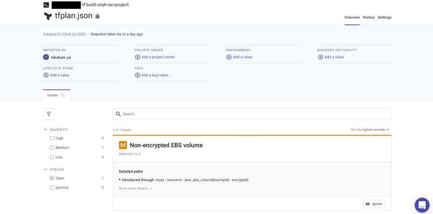The width and height of the screenshot is (433, 214).
Task: Click the plus icon for project owner
Action: (x=137, y=57)
